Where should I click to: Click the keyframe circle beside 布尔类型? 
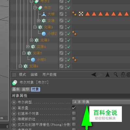pos(14,102)
